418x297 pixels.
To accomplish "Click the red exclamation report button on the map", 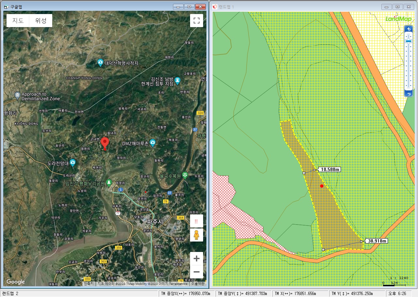I will [x=197, y=221].
